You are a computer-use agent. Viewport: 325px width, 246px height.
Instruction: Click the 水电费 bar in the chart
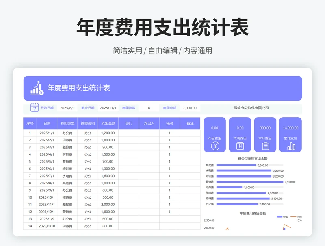point(244,171)
